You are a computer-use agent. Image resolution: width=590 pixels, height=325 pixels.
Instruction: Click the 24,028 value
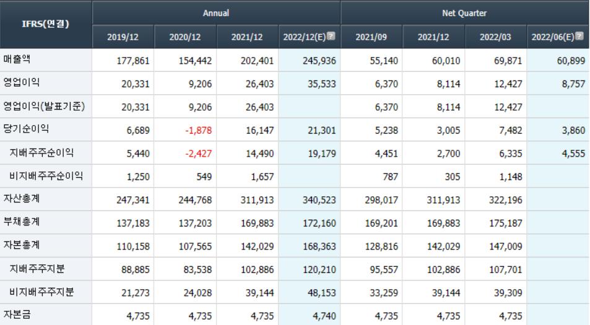[197, 293]
